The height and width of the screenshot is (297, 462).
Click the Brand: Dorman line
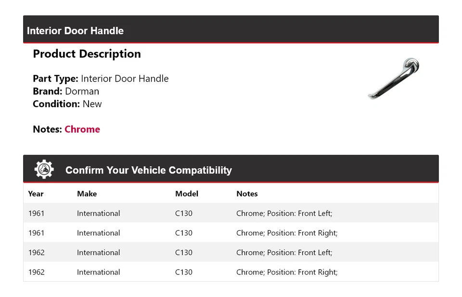tap(66, 91)
